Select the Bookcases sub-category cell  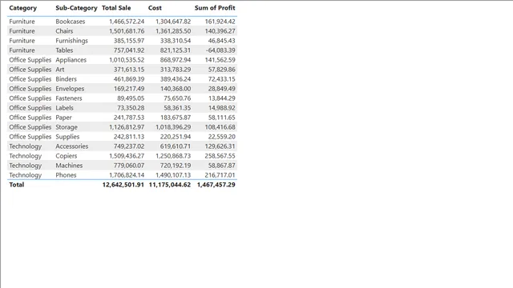[71, 22]
